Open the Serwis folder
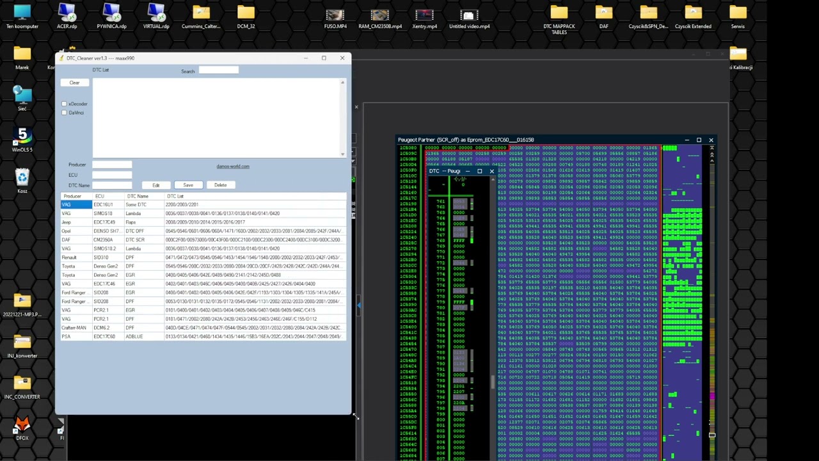The height and width of the screenshot is (461, 819). [x=738, y=17]
